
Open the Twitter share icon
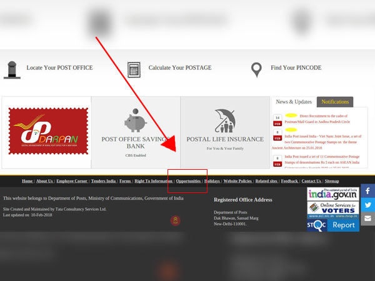[368, 205]
